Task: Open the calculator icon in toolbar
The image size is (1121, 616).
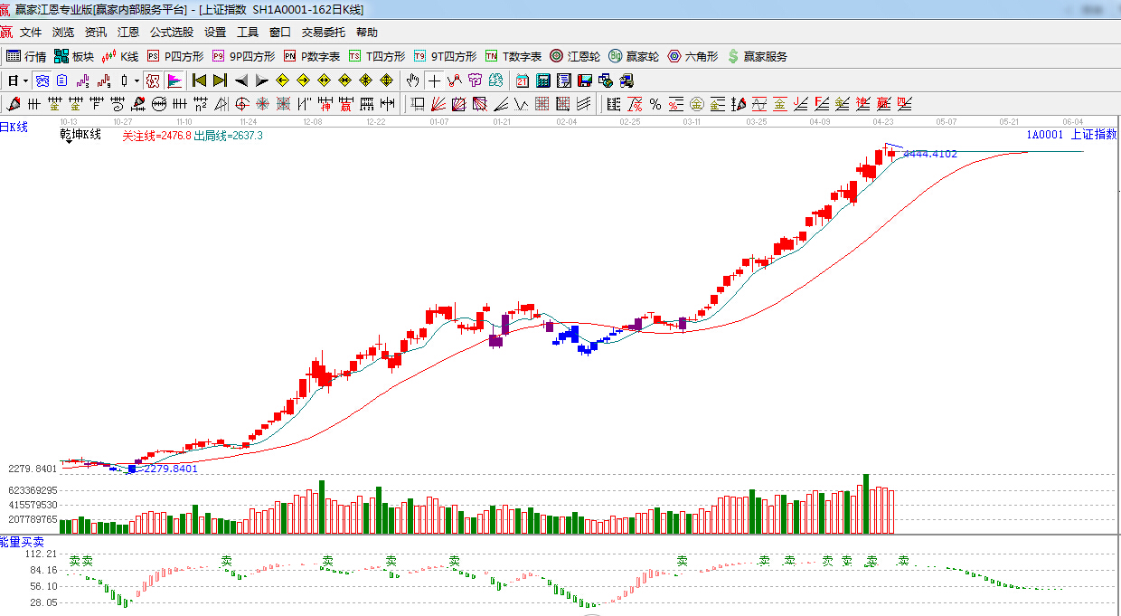Action: 543,81
